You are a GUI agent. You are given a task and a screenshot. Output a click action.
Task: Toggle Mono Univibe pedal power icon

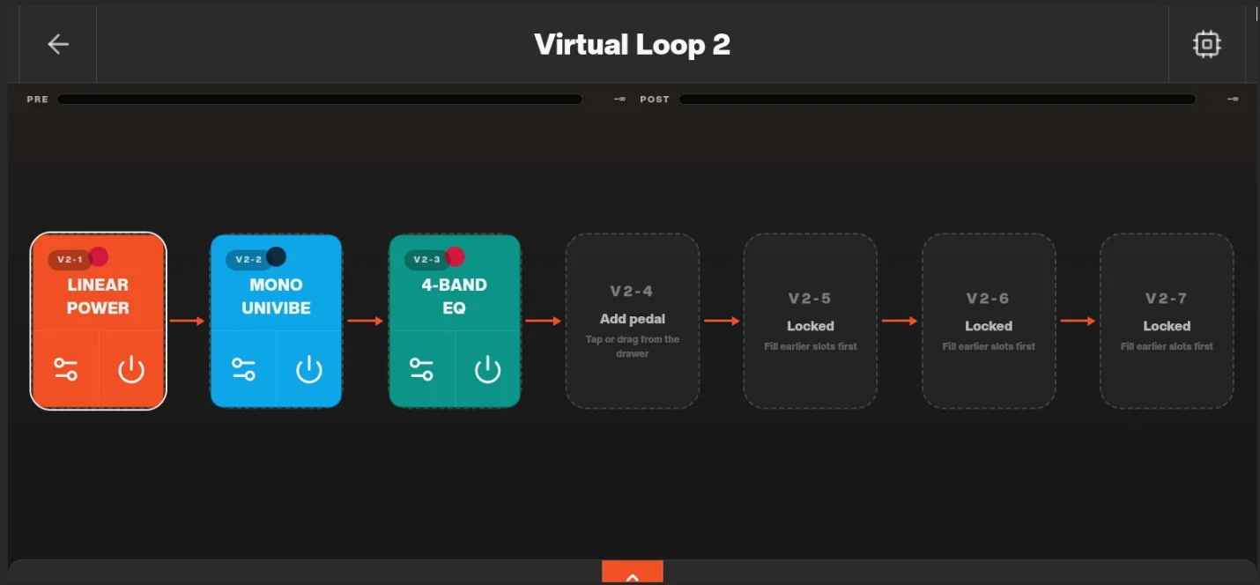pos(309,370)
